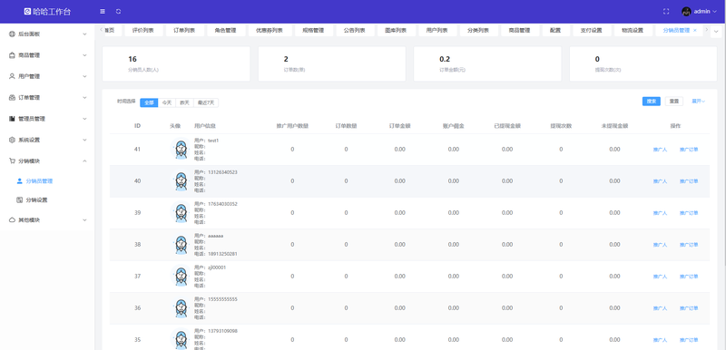
Task: Expand the 其他模块 menu chevron
Action: (84, 220)
